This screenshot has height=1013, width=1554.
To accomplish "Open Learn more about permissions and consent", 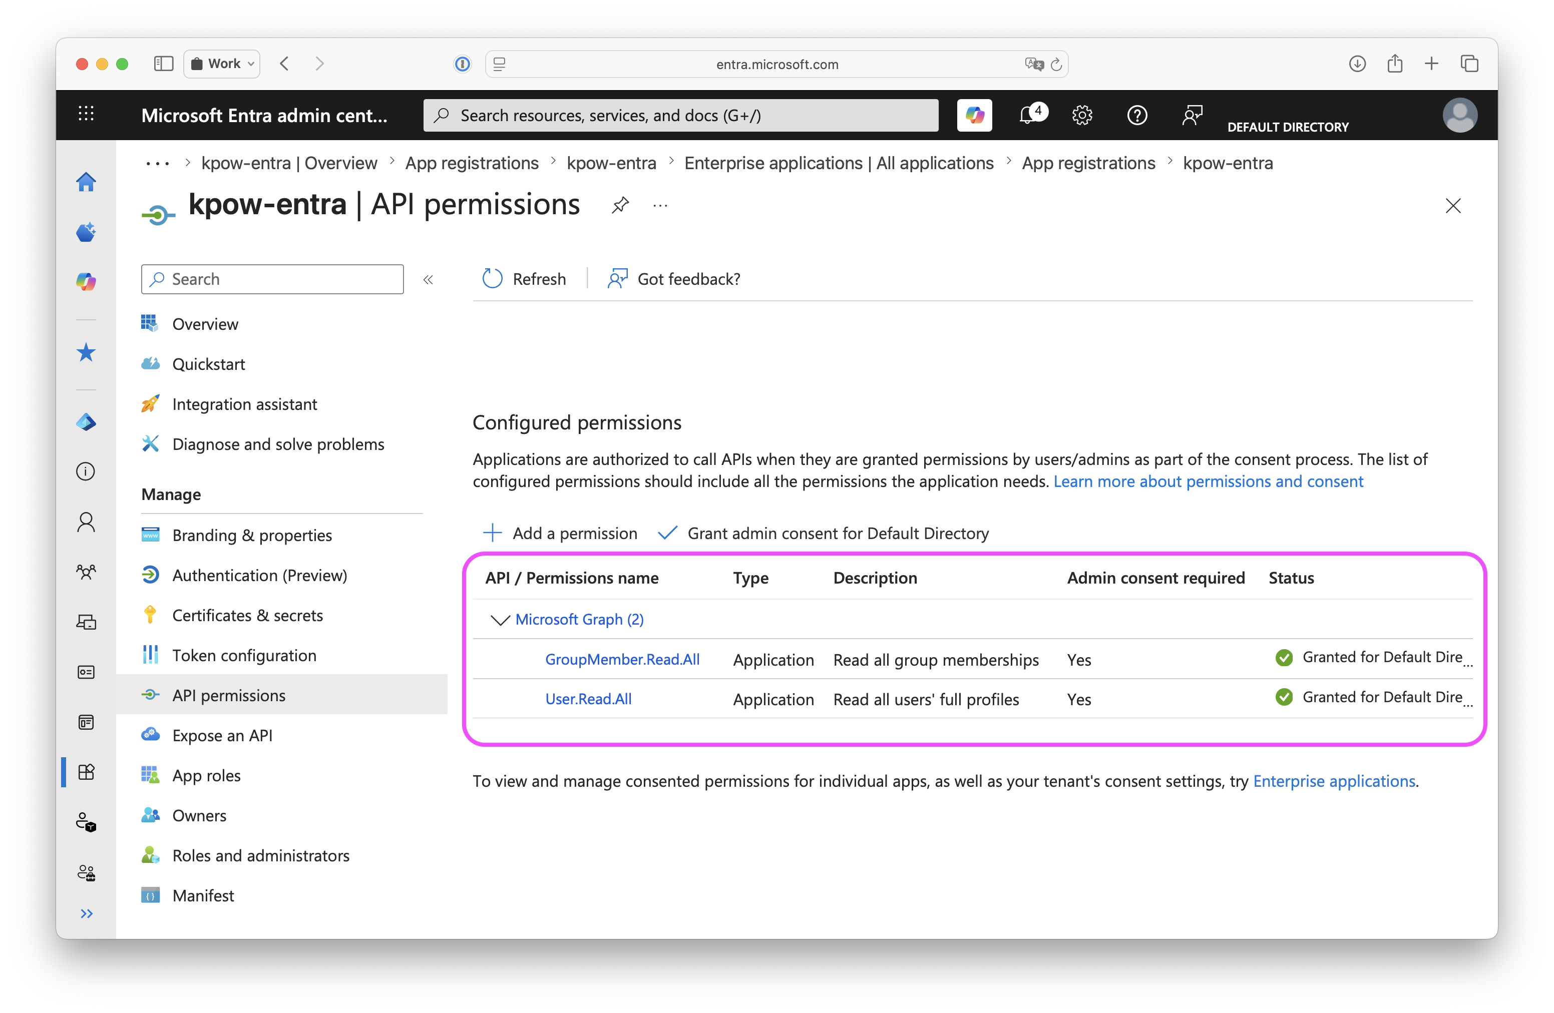I will click(x=1208, y=481).
